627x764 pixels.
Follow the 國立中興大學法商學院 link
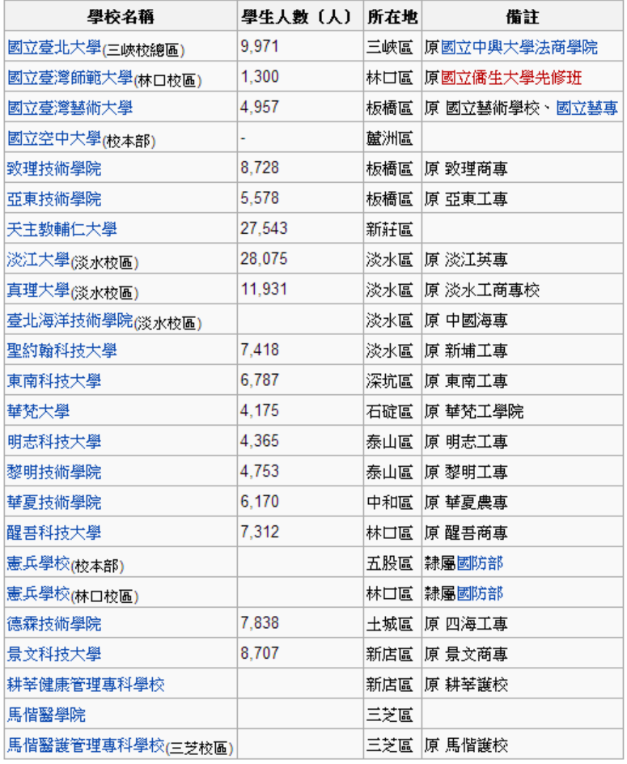[x=519, y=47]
